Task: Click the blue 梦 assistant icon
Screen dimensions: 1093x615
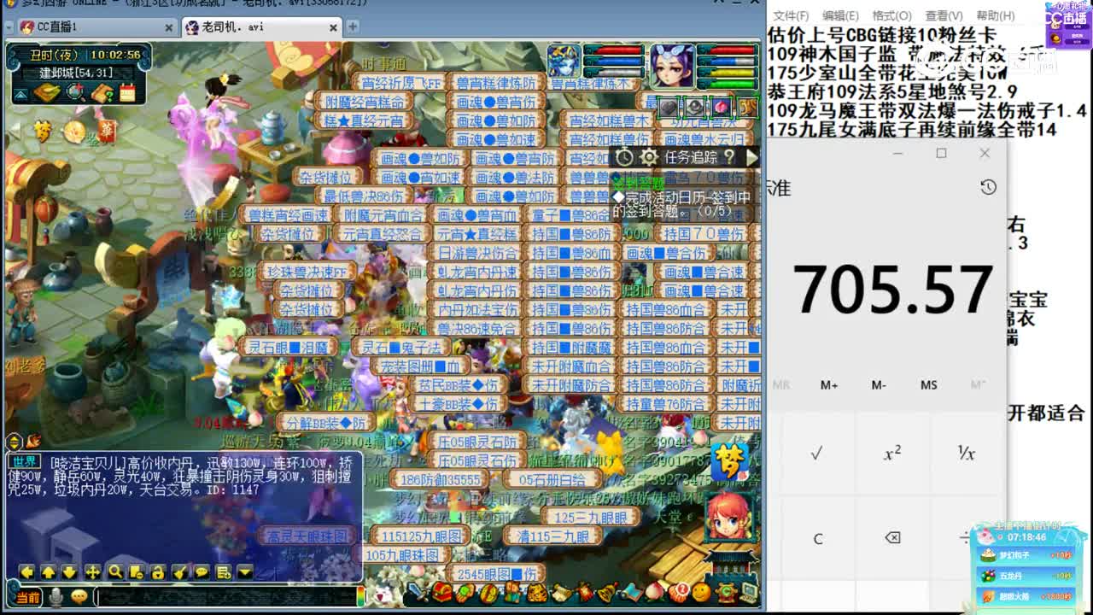Action: click(729, 462)
